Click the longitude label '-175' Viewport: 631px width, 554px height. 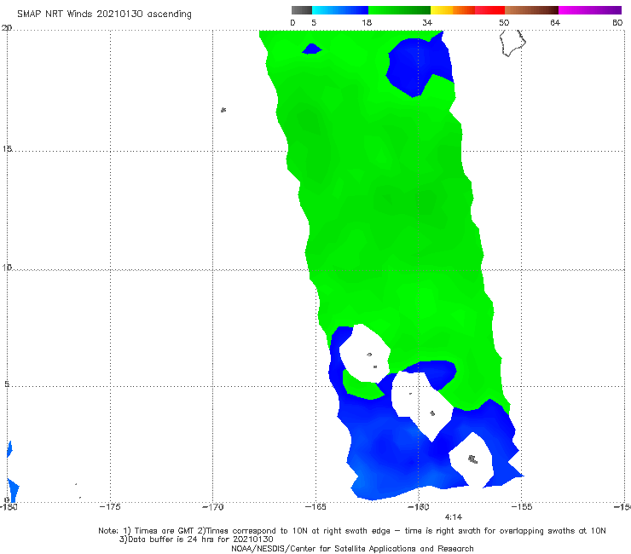[110, 506]
